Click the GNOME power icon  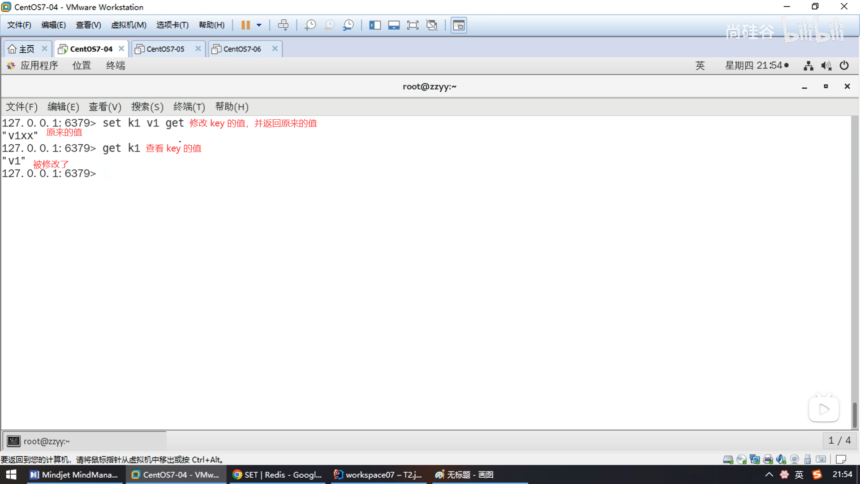(844, 65)
